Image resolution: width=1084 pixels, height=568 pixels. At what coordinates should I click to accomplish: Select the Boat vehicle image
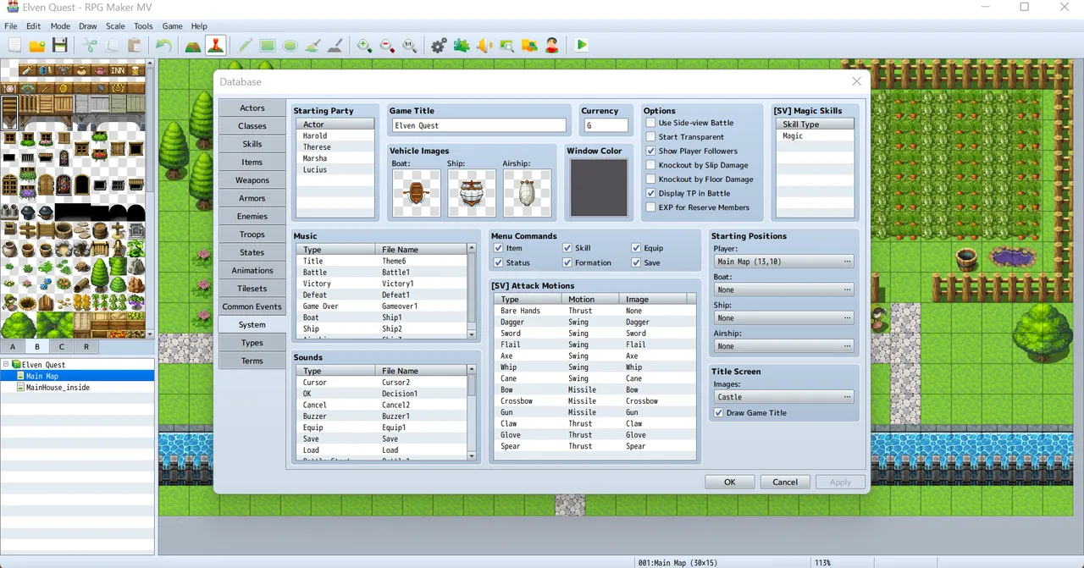(x=417, y=194)
